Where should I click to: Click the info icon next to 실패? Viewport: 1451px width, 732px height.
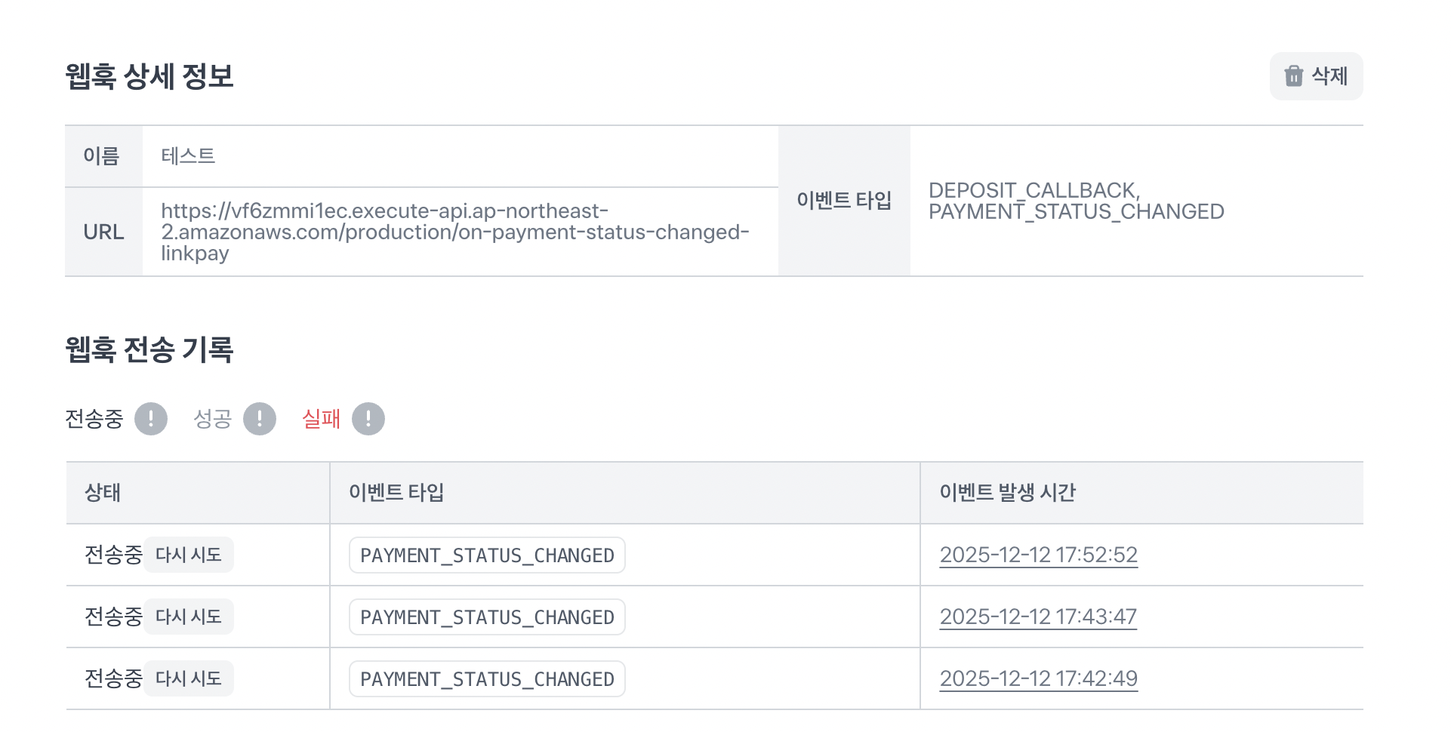(368, 419)
